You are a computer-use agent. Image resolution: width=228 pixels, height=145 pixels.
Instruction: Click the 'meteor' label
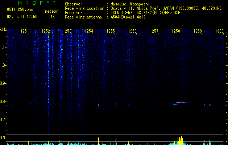coord(51,11)
